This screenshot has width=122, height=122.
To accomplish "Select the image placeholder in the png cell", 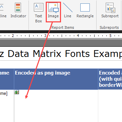I will (17, 92).
